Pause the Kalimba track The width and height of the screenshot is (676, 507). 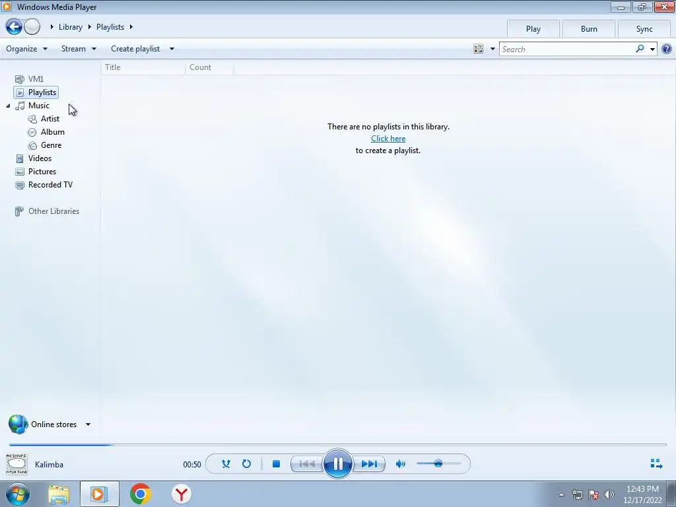tap(337, 464)
